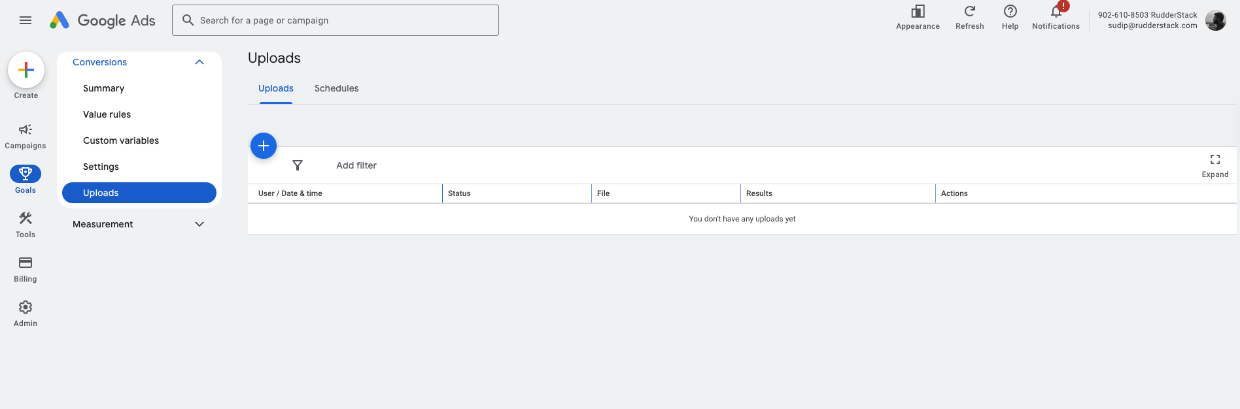1240x409 pixels.
Task: Open the account profile avatar
Action: coord(1215,20)
